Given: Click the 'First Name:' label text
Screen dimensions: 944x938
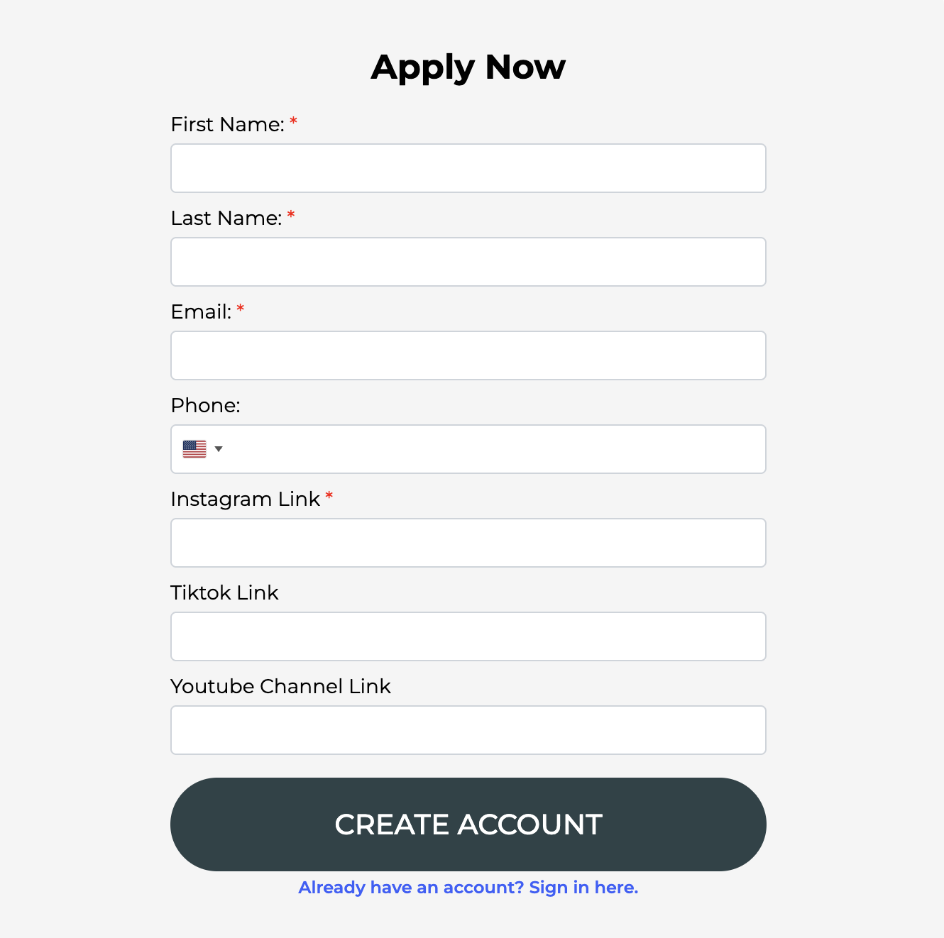Looking at the screenshot, I should 227,125.
